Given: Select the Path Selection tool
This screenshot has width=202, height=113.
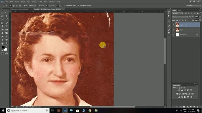Looking at the screenshot, I should point(3,40).
